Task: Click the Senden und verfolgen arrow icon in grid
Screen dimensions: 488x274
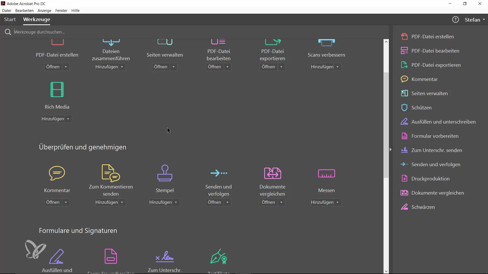Action: (x=219, y=173)
